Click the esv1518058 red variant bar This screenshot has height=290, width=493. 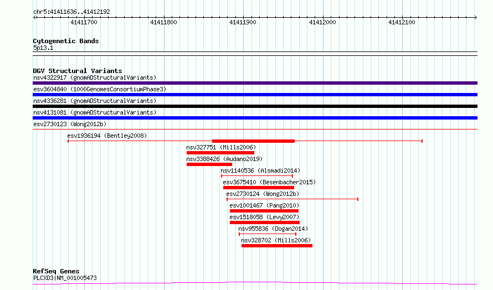[265, 222]
